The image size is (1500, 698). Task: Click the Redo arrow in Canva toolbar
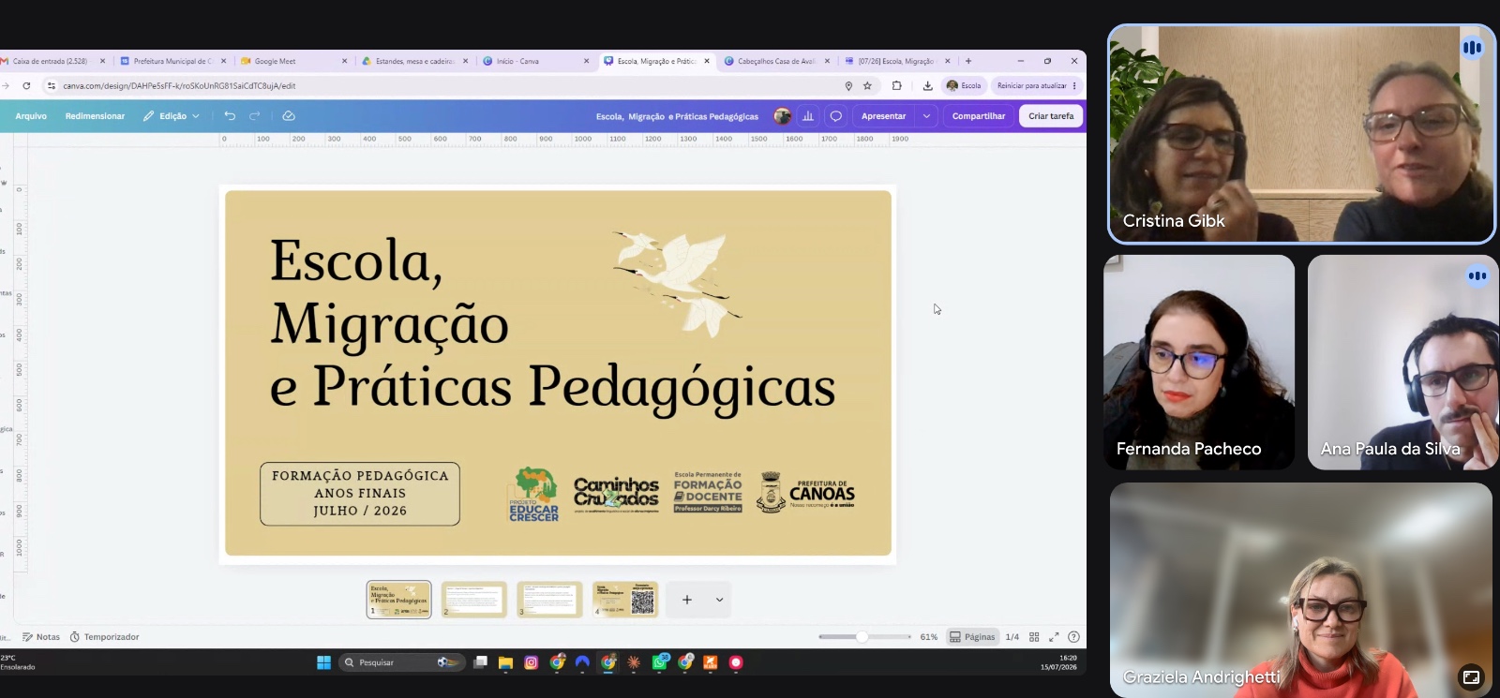[x=254, y=116]
